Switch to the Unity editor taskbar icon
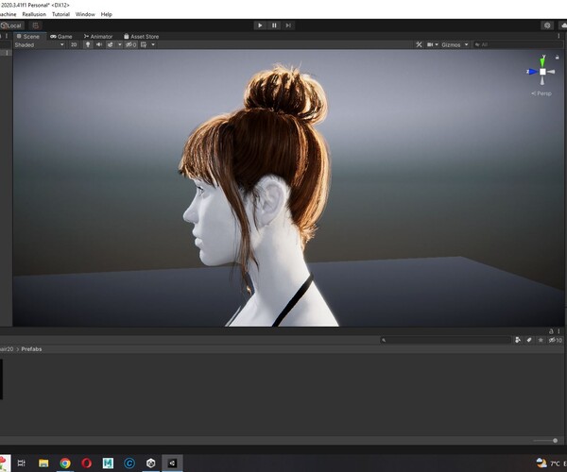This screenshot has height=472, width=567. (172, 463)
